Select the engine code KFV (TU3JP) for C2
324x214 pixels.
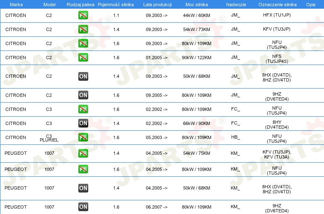point(277,29)
